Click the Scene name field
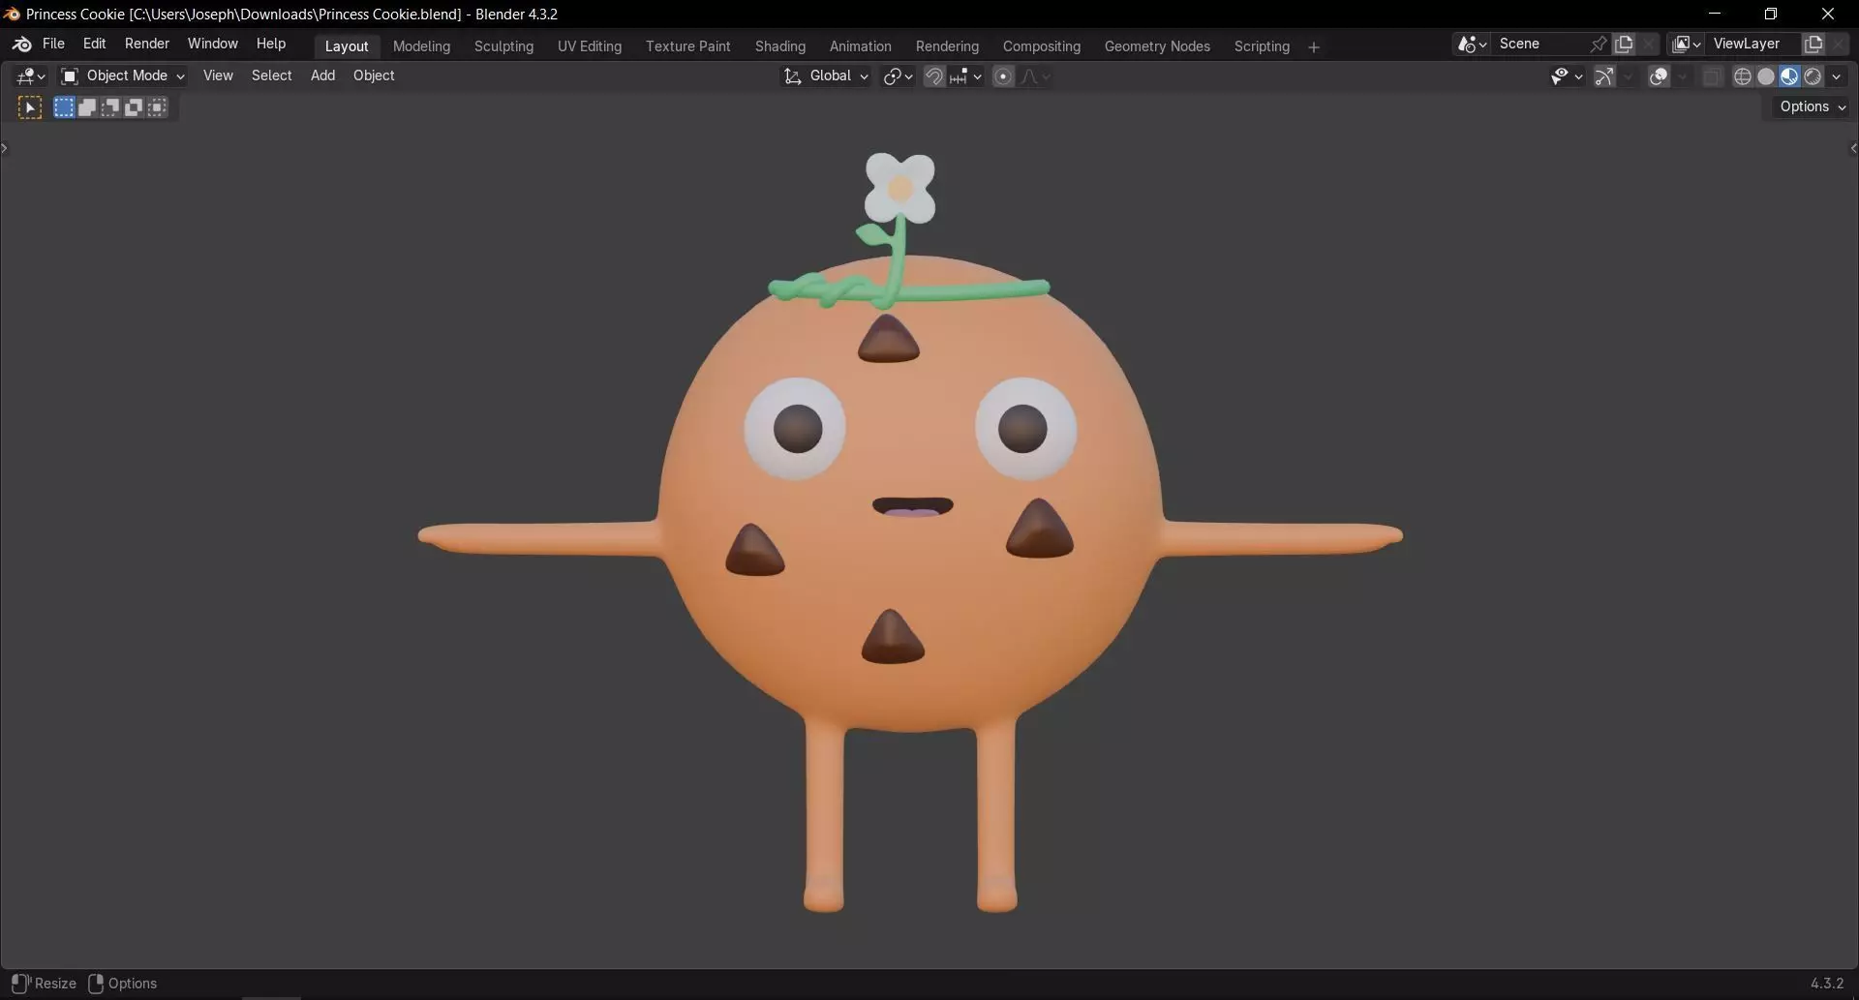The width and height of the screenshot is (1859, 1000). 1539,45
